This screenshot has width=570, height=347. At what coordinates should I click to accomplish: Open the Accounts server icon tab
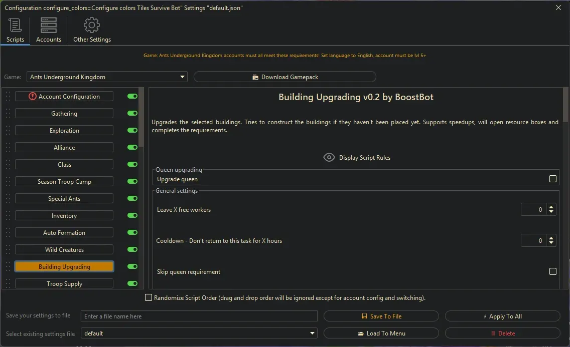tap(49, 26)
